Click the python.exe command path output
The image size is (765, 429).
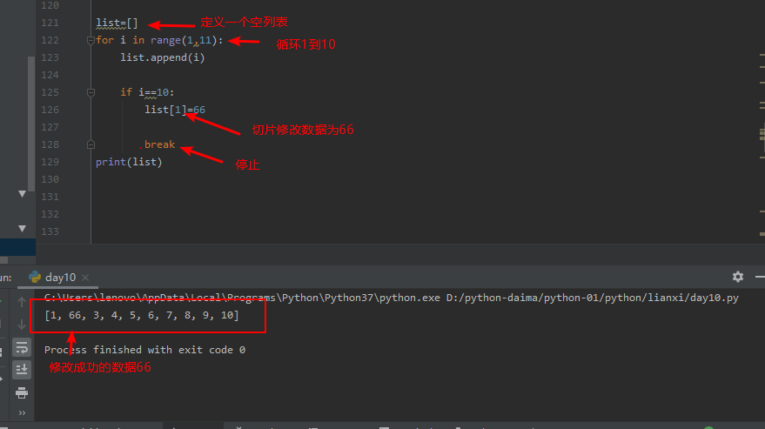click(392, 298)
